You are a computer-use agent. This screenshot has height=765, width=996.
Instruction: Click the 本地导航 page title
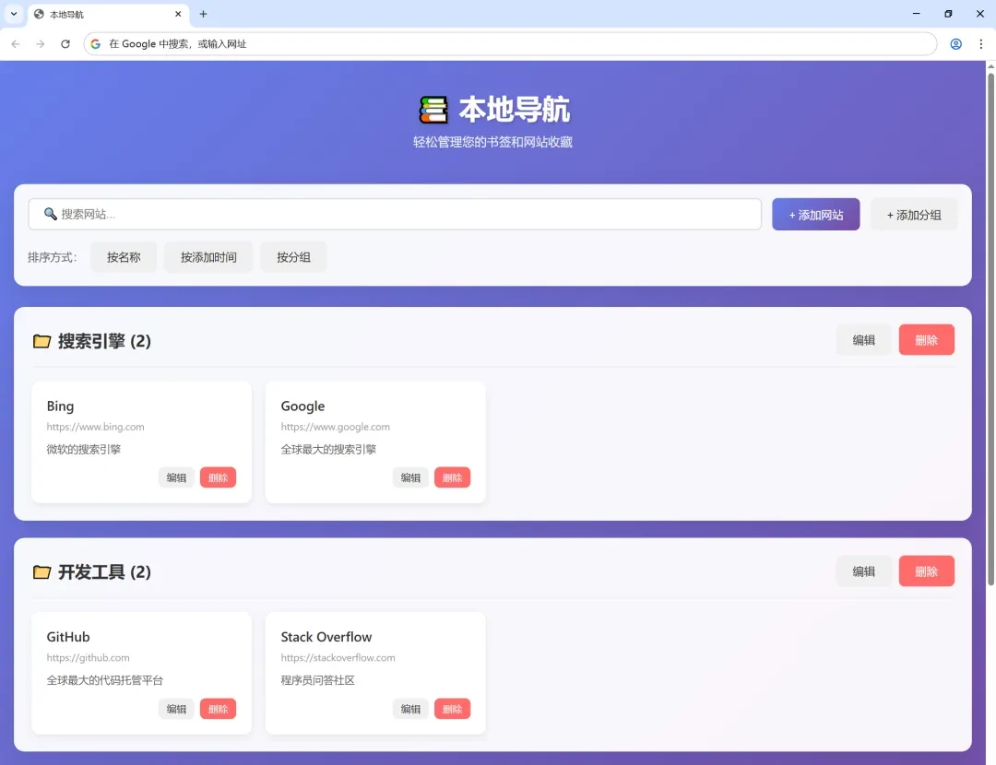(x=514, y=110)
